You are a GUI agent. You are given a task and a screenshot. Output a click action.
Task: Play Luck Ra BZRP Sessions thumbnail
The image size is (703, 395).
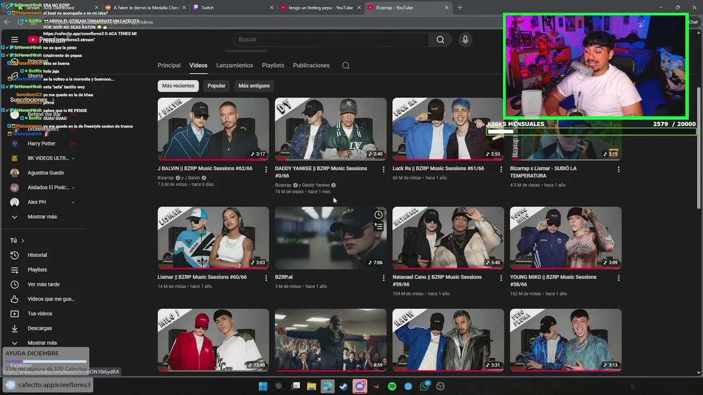[x=448, y=129]
